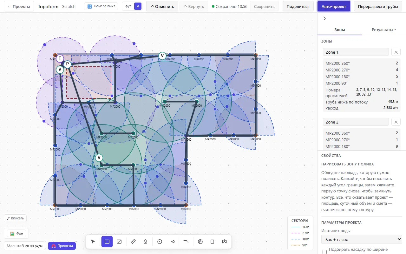Remove Zone 2 using its X button
The height and width of the screenshot is (254, 406).
click(x=396, y=122)
